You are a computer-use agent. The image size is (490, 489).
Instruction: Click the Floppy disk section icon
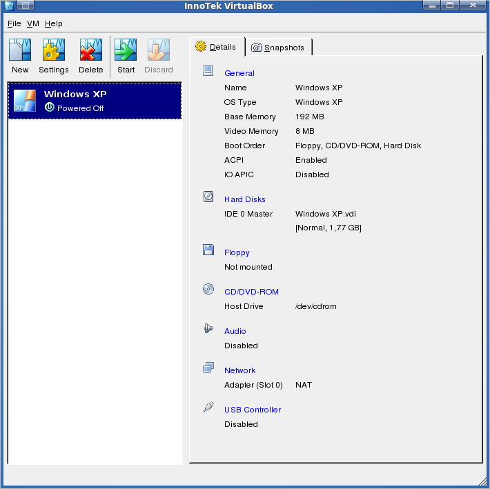pos(208,250)
